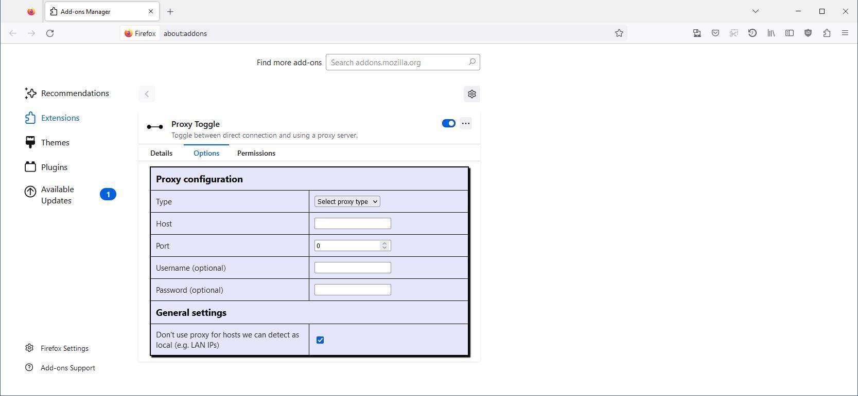Open the Extensions toolbar puzzle icon
This screenshot has width=858, height=396.
click(x=827, y=33)
